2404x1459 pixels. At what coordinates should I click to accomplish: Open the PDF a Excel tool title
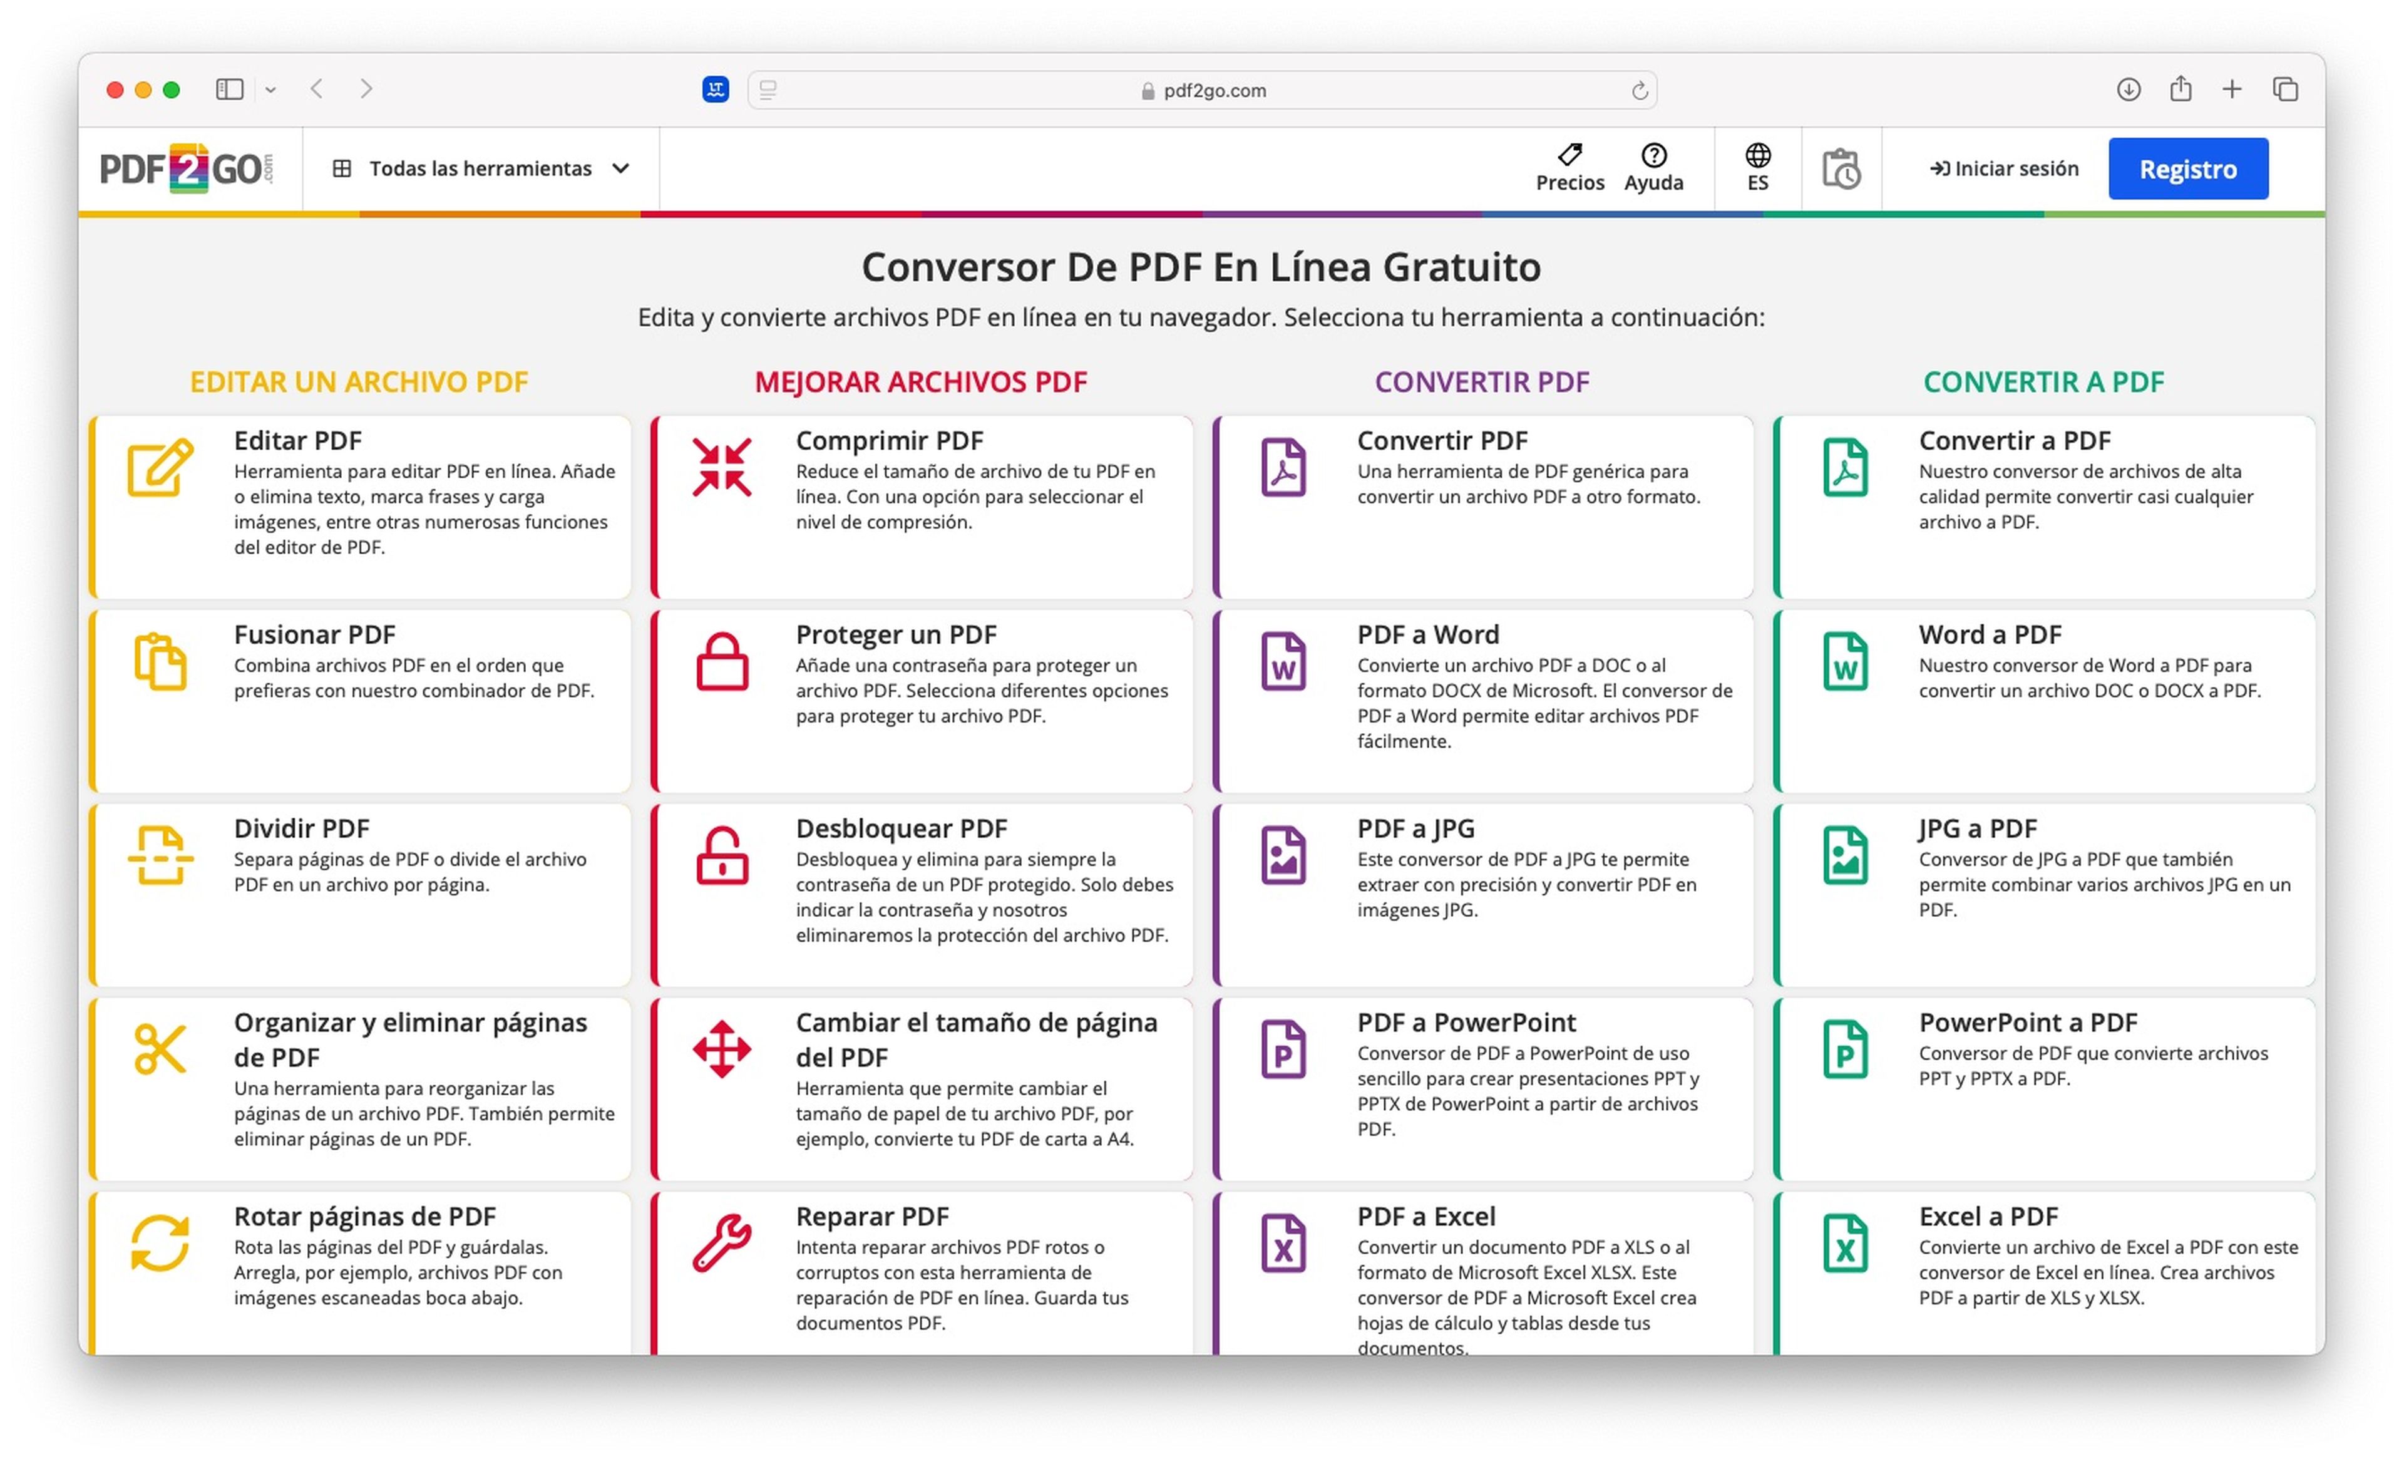[1425, 1216]
